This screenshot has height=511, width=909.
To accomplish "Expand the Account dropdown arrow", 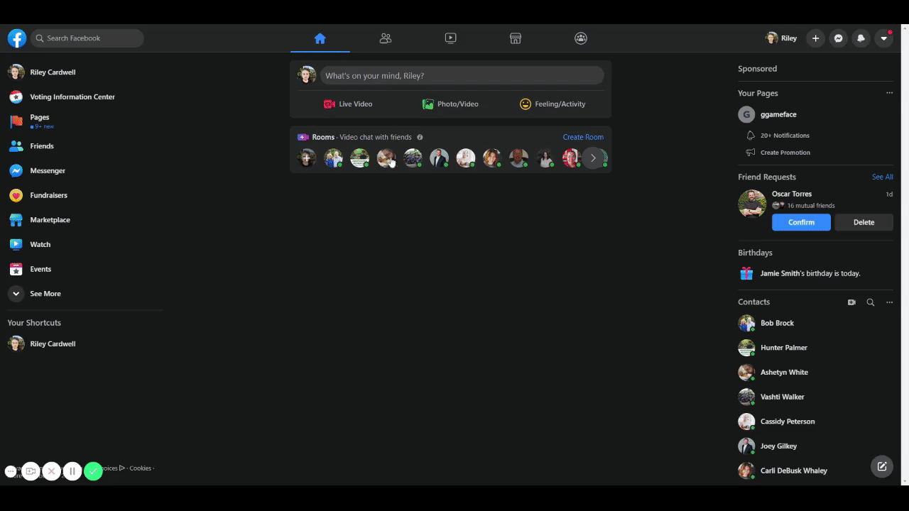I will click(884, 38).
